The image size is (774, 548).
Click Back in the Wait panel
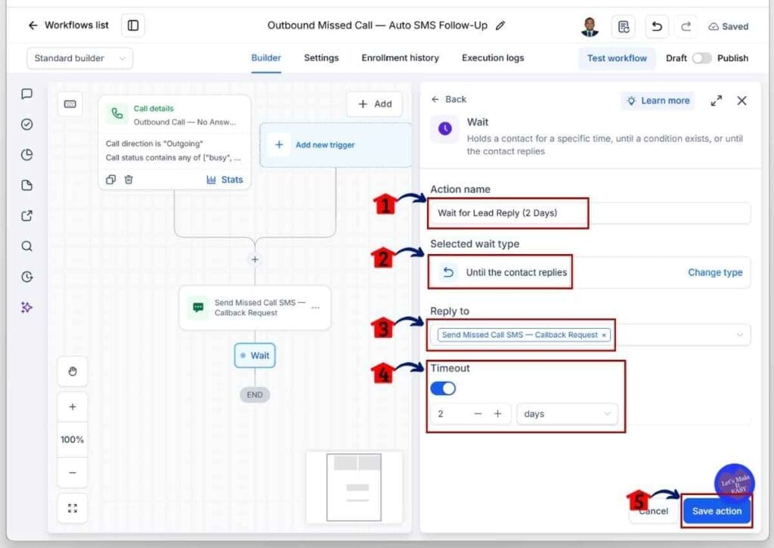[449, 99]
